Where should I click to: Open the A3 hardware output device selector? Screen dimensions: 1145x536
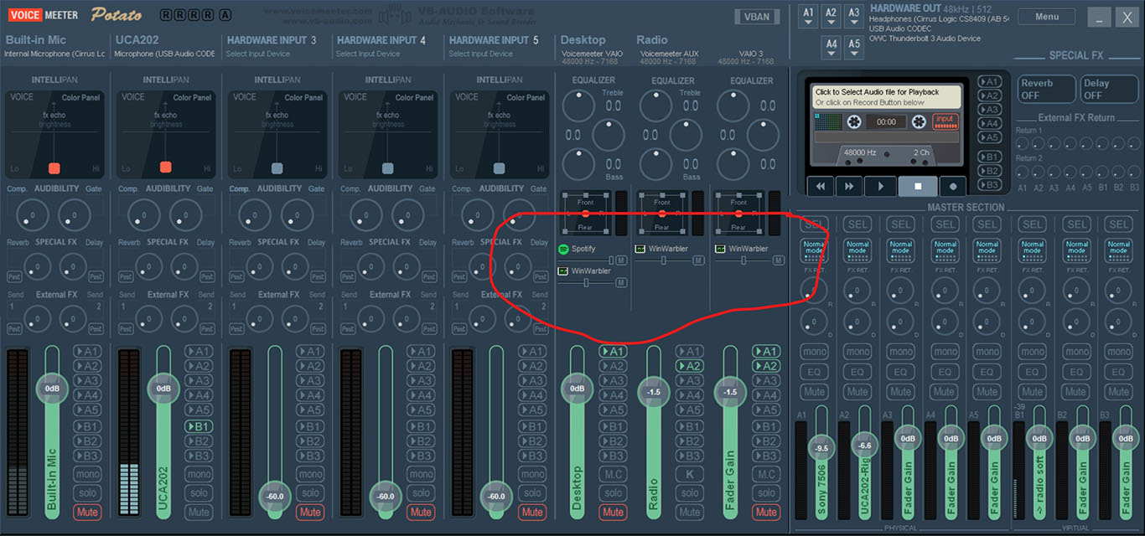[x=853, y=17]
